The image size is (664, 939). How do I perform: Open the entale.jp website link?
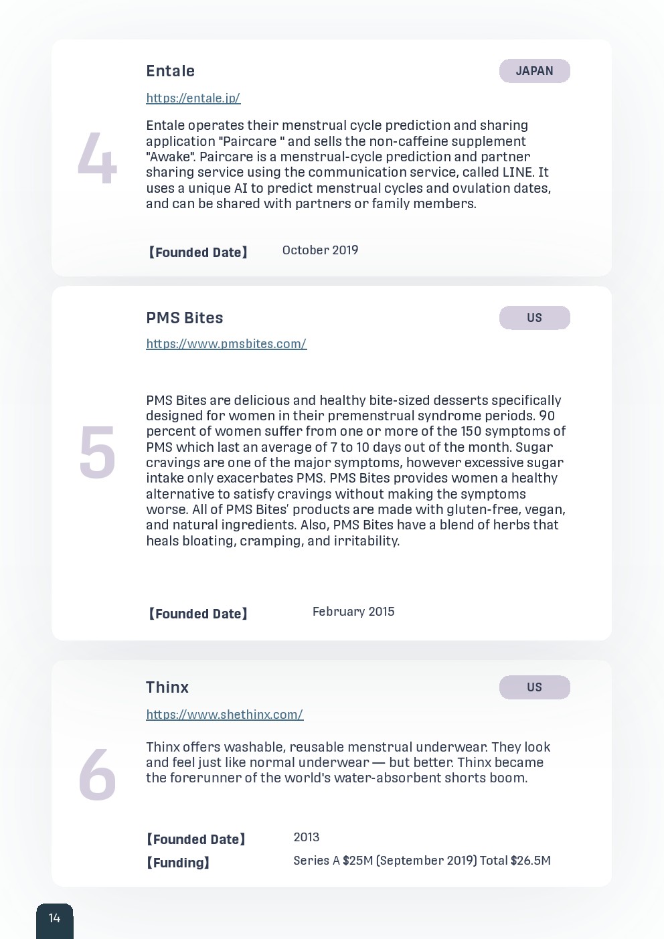click(x=193, y=98)
